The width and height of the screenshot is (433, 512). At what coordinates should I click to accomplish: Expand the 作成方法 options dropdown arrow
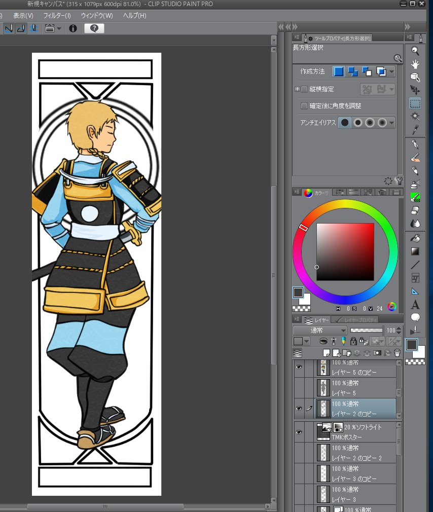point(391,72)
